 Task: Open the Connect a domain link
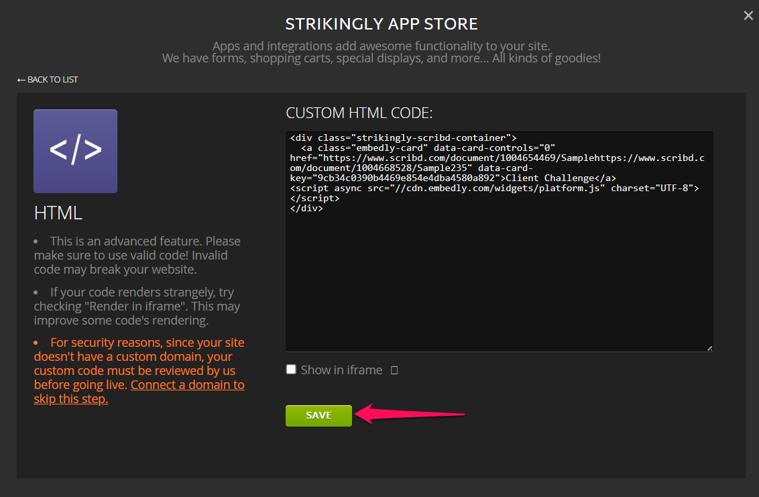(x=139, y=392)
